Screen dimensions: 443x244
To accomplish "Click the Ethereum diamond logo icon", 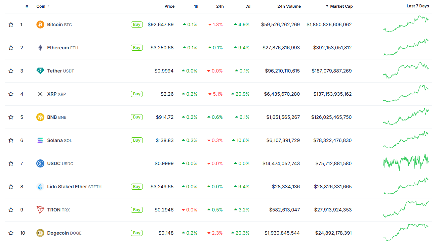I will coord(40,48).
